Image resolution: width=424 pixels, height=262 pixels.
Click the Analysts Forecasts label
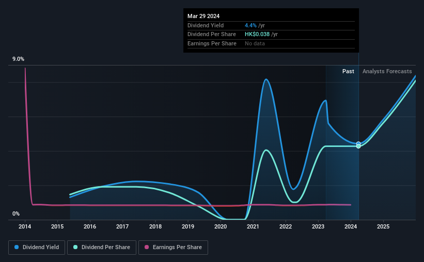[x=387, y=71]
